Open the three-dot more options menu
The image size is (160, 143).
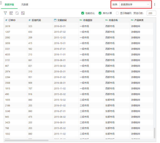155,4
